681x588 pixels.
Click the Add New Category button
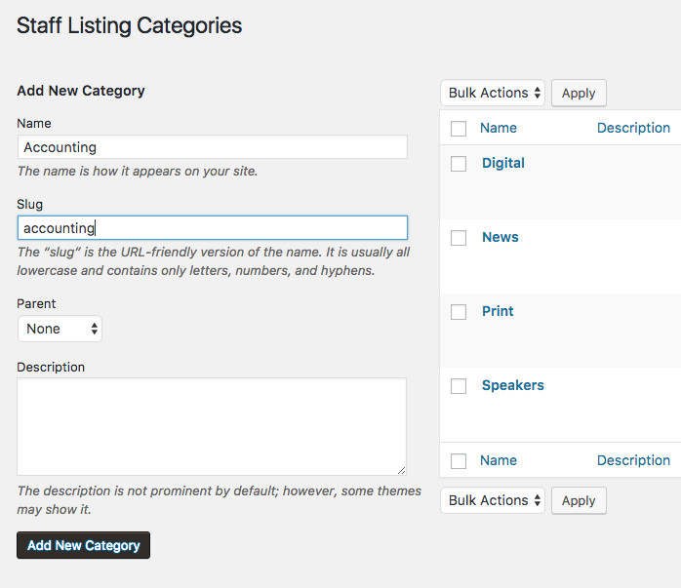(x=83, y=545)
